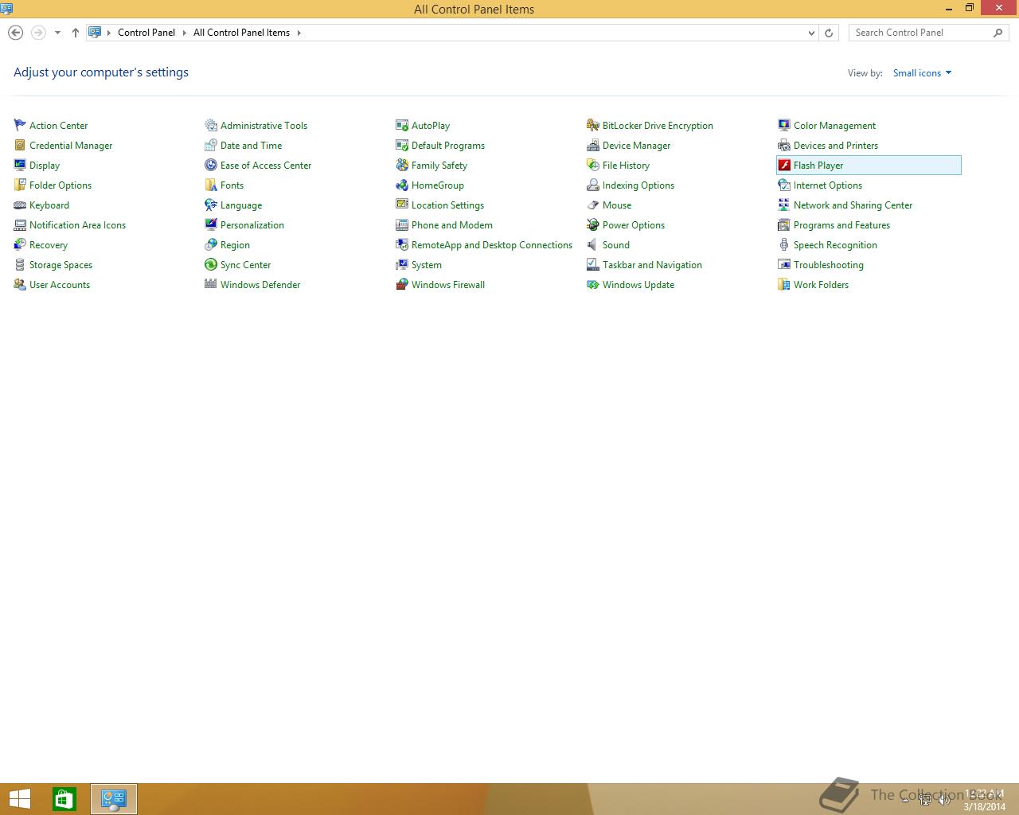Open Power Options
This screenshot has height=815, width=1019.
click(634, 224)
